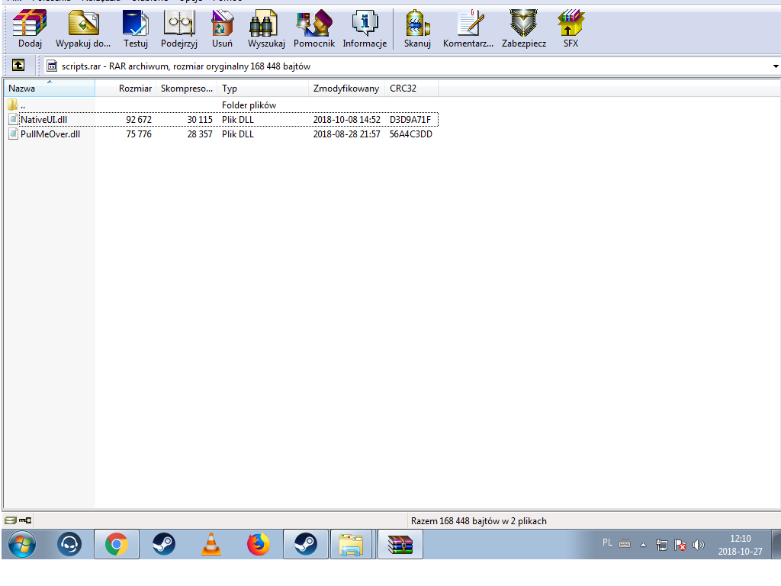Click the date 2018-08-28 21:57
781x586 pixels.
pos(347,134)
